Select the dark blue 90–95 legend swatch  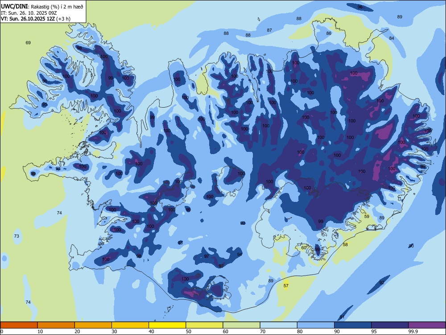point(353,325)
